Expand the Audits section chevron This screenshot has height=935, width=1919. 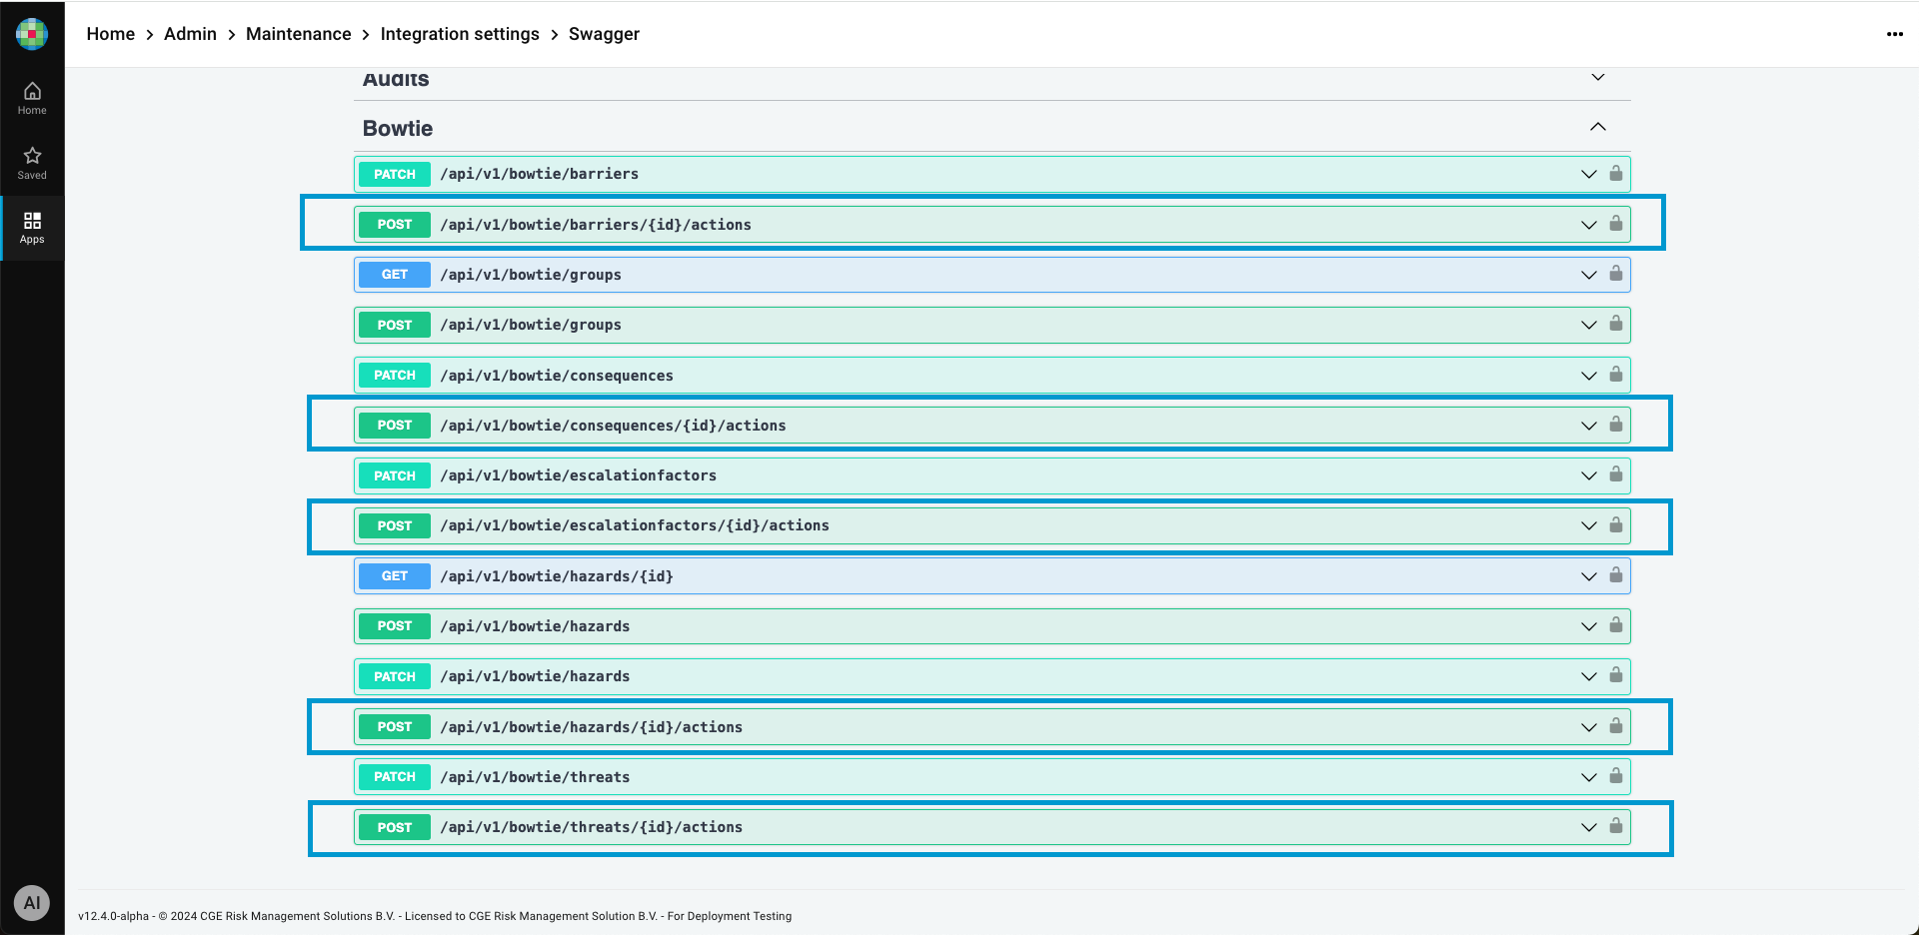1597,78
